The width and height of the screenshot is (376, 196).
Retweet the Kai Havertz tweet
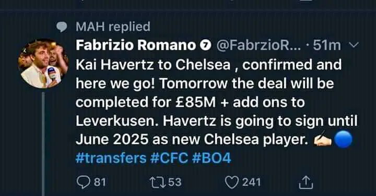pos(157,182)
